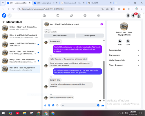Open the account profile avatar menu

[x=139, y=15]
